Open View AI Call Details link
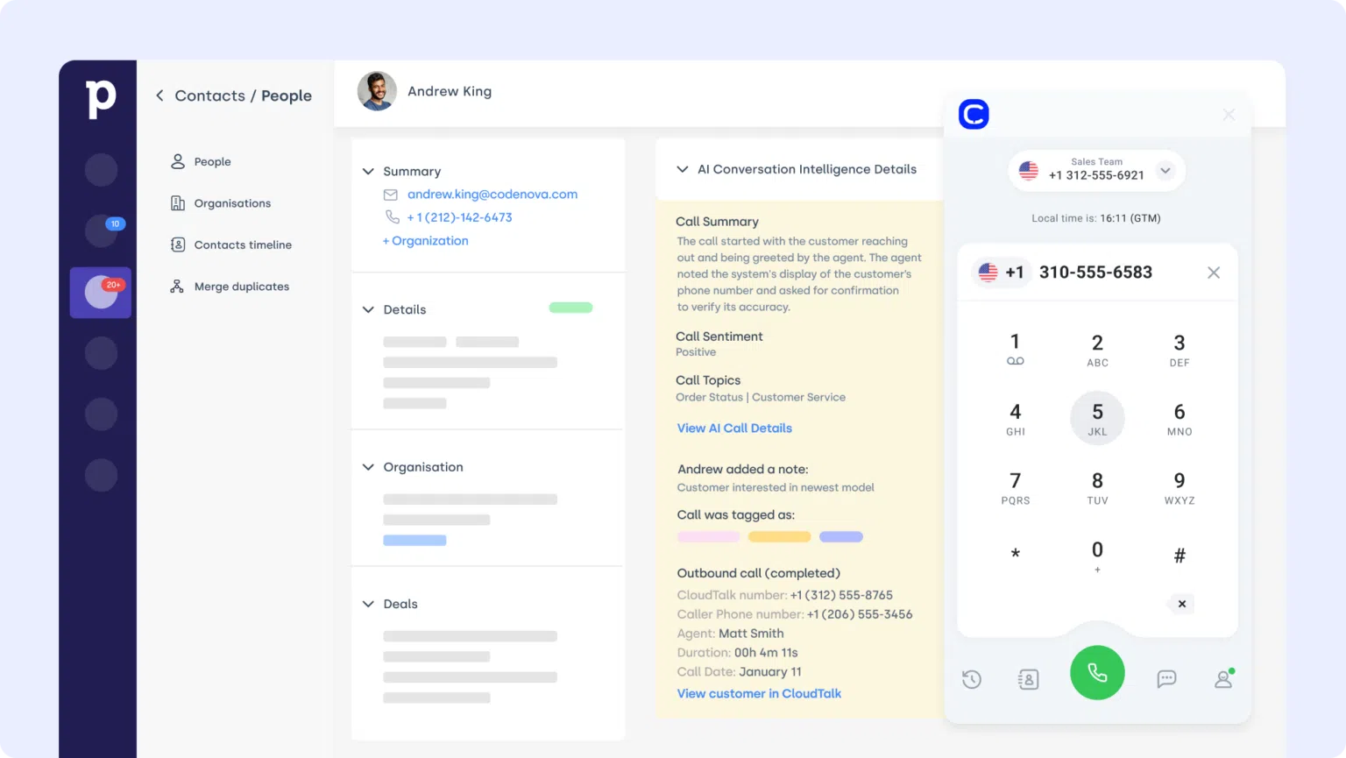The height and width of the screenshot is (758, 1346). pos(733,429)
